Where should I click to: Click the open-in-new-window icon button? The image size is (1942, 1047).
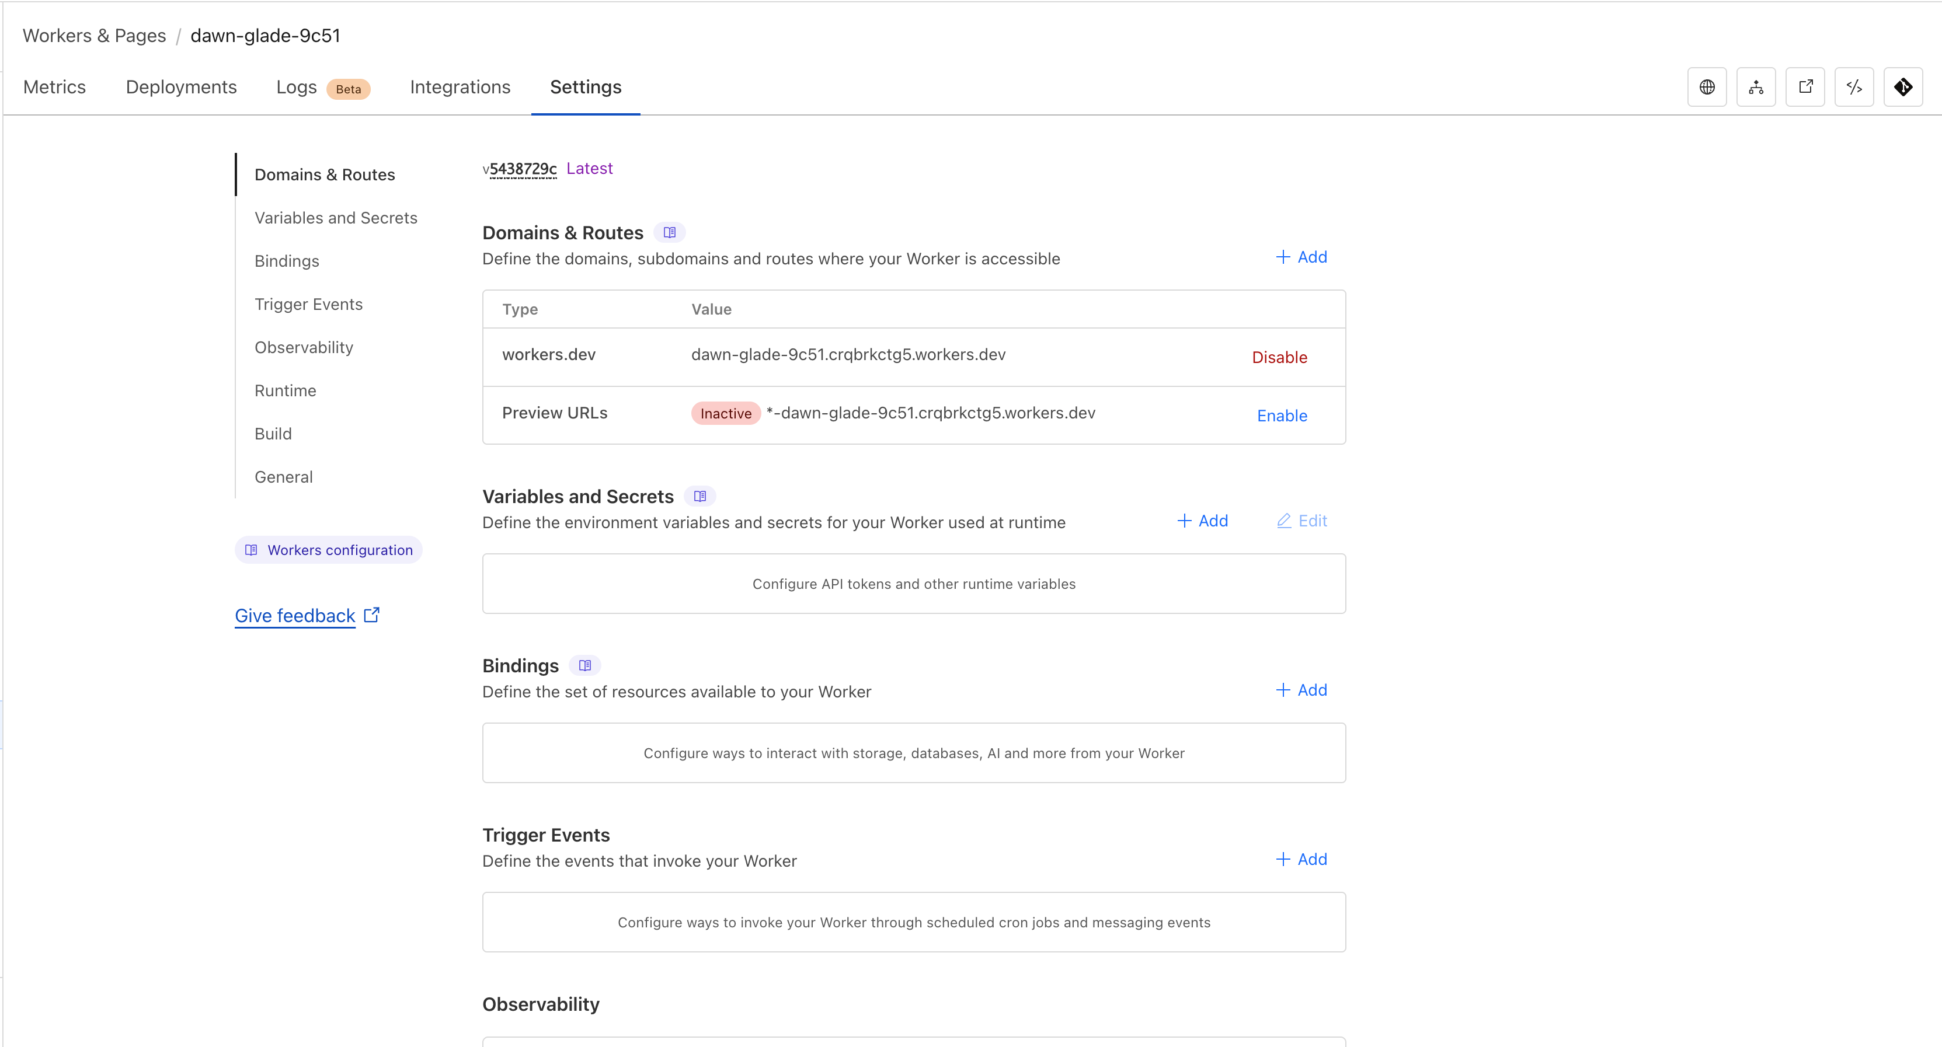pos(1805,88)
